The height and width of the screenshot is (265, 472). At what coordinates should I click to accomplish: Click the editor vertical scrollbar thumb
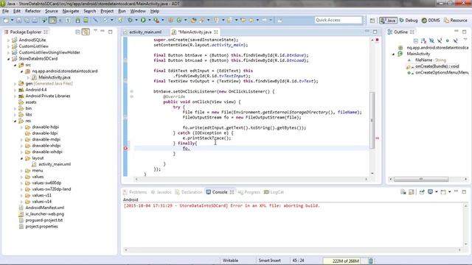(x=372, y=120)
